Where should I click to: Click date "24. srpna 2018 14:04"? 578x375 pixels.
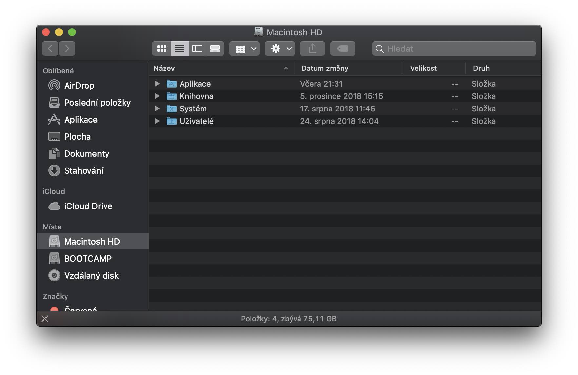point(339,121)
